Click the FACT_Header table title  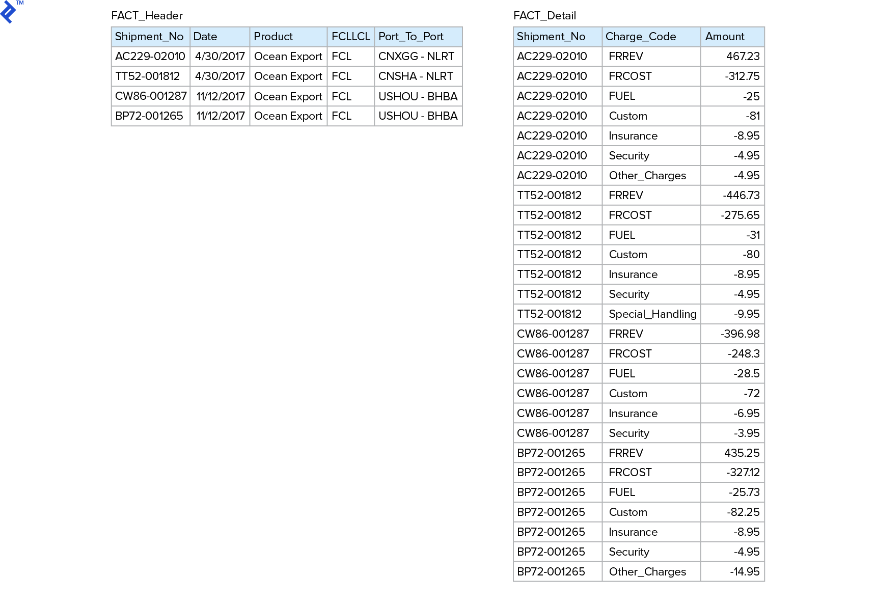pyautogui.click(x=147, y=16)
